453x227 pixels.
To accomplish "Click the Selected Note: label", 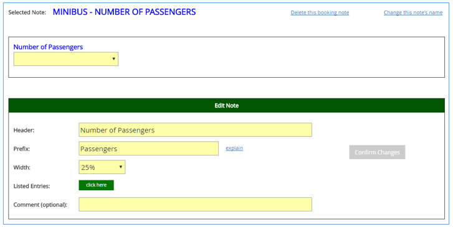I will [x=27, y=12].
